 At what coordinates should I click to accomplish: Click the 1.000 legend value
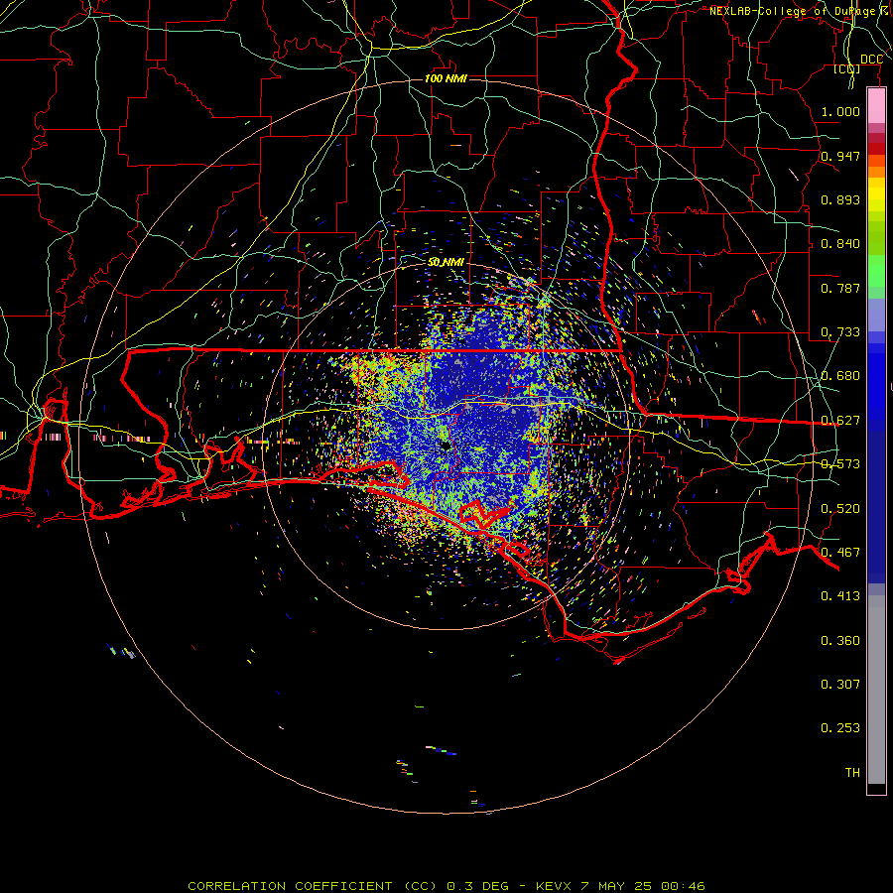pyautogui.click(x=840, y=111)
